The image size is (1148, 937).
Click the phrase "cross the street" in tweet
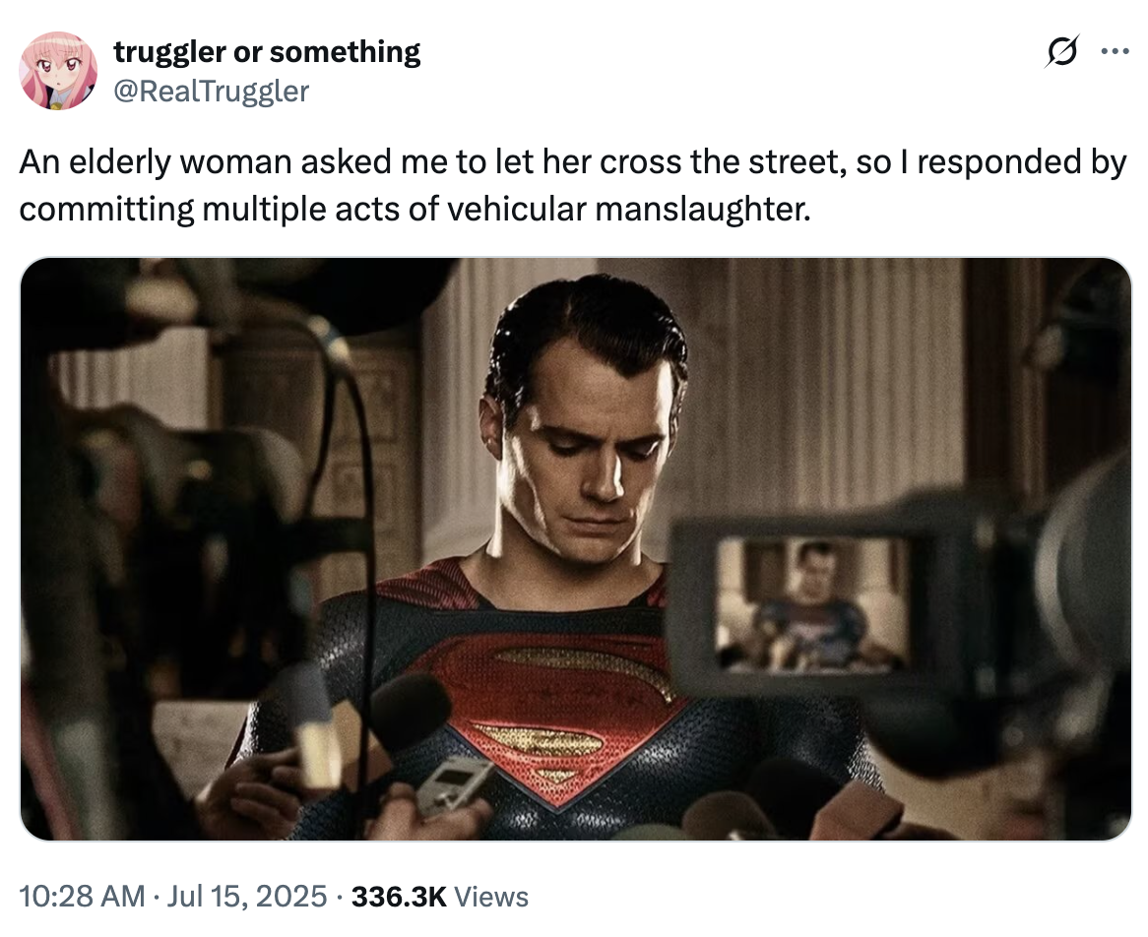pyautogui.click(x=723, y=161)
